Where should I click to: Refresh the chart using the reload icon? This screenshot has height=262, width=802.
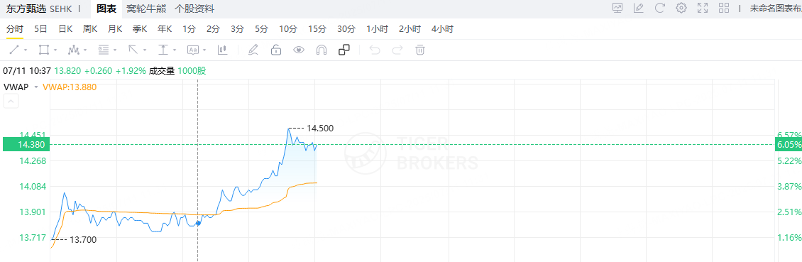(x=660, y=8)
